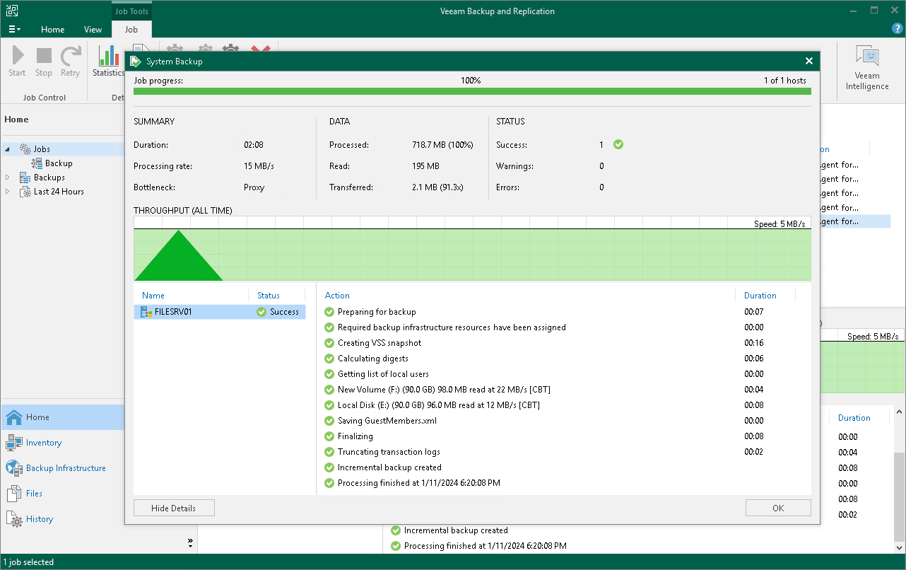Viewport: 906px width, 570px height.
Task: Expand the Backups tree node
Action: click(7, 177)
